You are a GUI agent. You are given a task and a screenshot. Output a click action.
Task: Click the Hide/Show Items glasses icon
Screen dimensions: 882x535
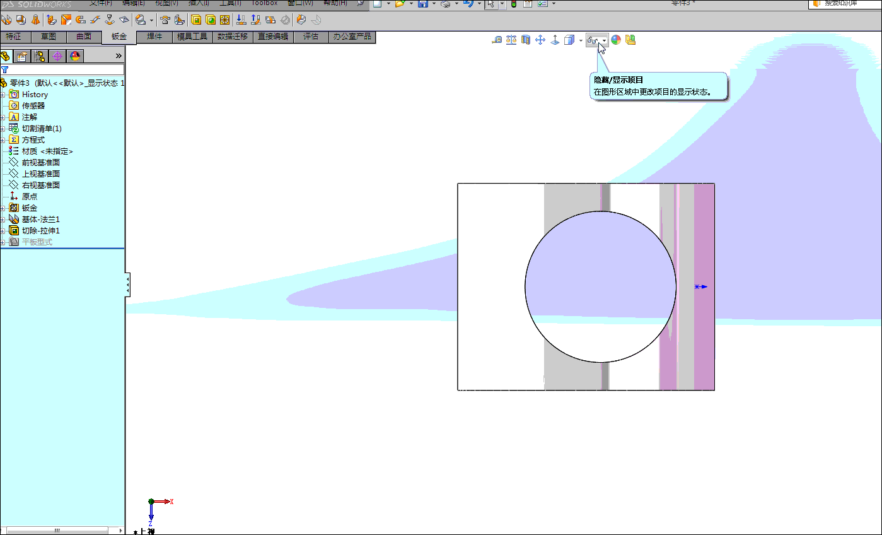click(593, 40)
